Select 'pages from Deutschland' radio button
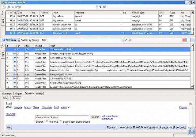This screenshot has height=138, width=196. point(61,121)
